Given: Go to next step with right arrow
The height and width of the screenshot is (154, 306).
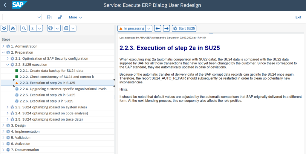Looking at the screenshot, I should [x=166, y=28].
